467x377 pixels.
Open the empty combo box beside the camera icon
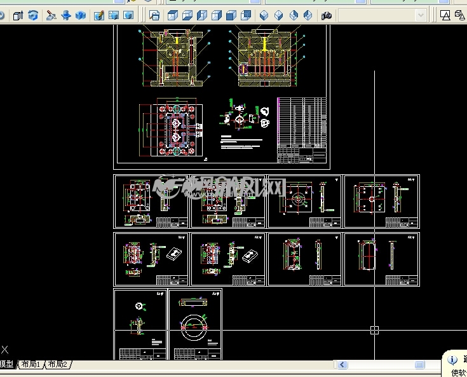382,15
